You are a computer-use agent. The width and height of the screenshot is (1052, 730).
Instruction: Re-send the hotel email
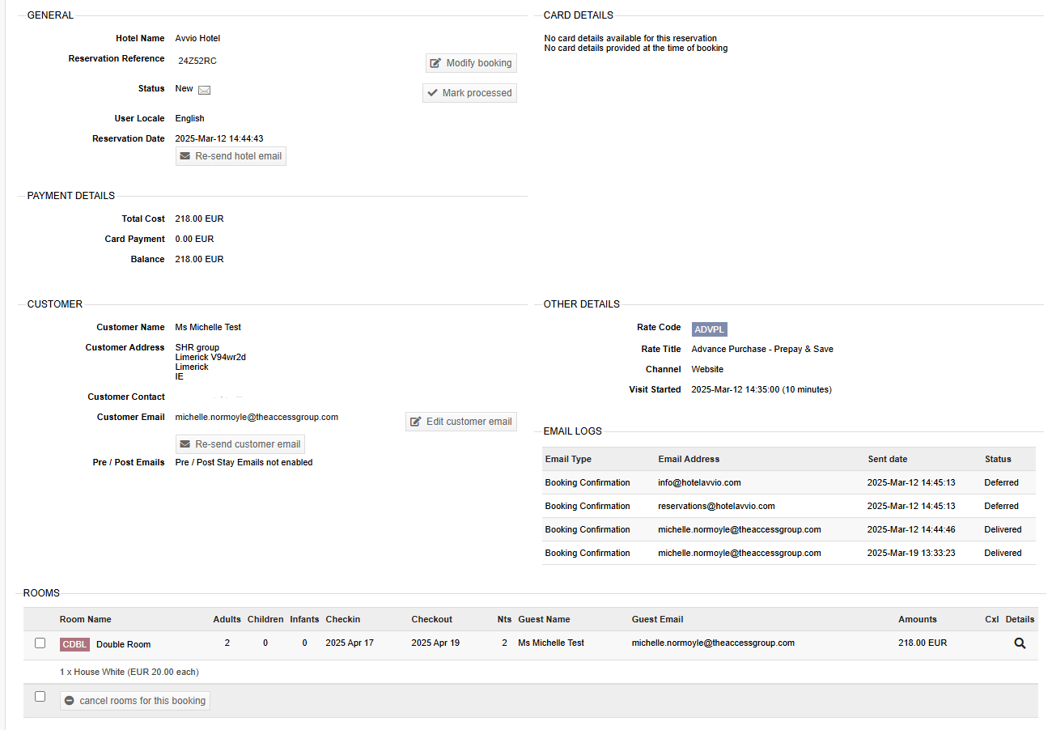pyautogui.click(x=231, y=156)
